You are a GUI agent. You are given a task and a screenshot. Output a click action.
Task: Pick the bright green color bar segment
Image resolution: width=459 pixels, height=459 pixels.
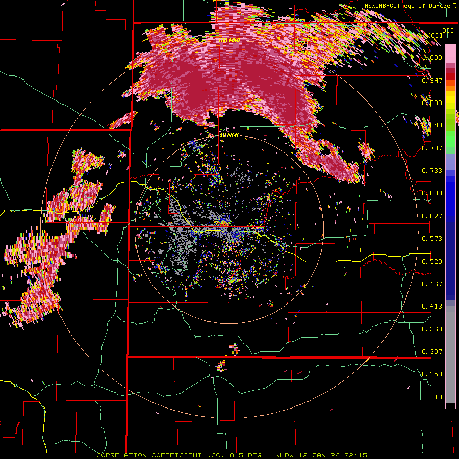coord(450,139)
